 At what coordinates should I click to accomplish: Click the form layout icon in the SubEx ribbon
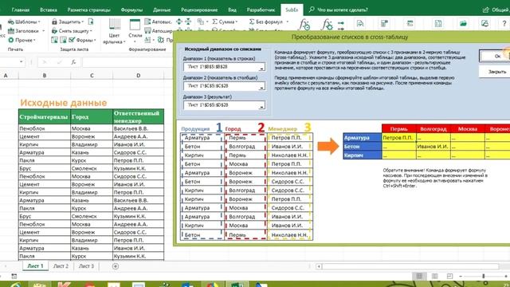[384, 23]
